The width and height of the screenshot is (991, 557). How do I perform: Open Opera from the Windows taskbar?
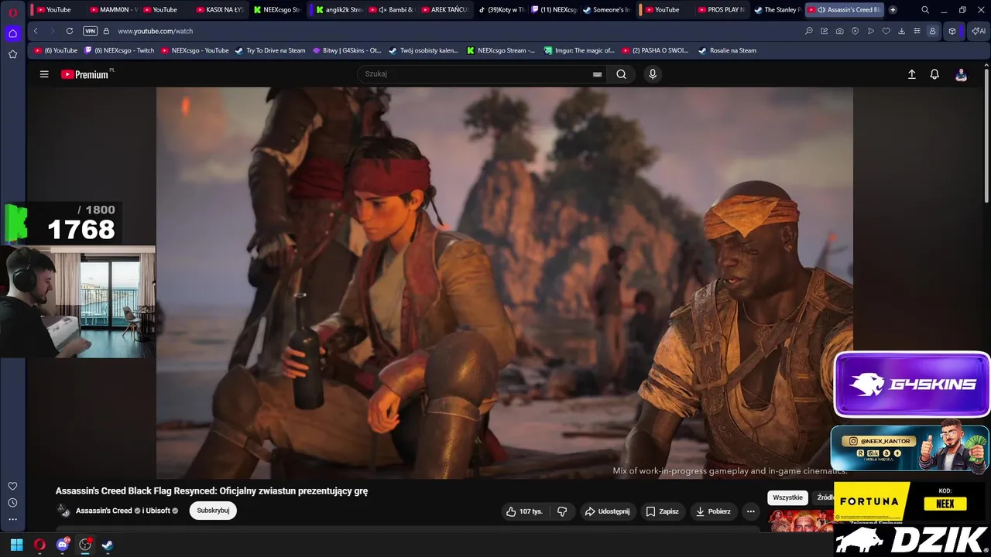point(39,545)
